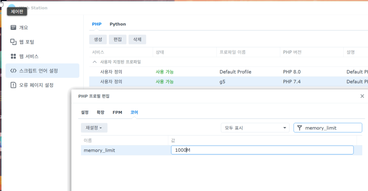Switch to the Python tab

point(118,24)
